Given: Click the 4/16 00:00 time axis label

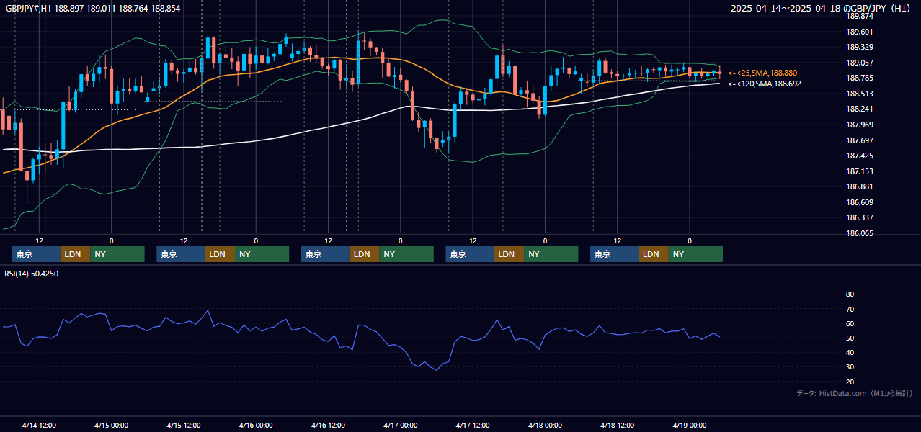Looking at the screenshot, I should click(x=256, y=425).
